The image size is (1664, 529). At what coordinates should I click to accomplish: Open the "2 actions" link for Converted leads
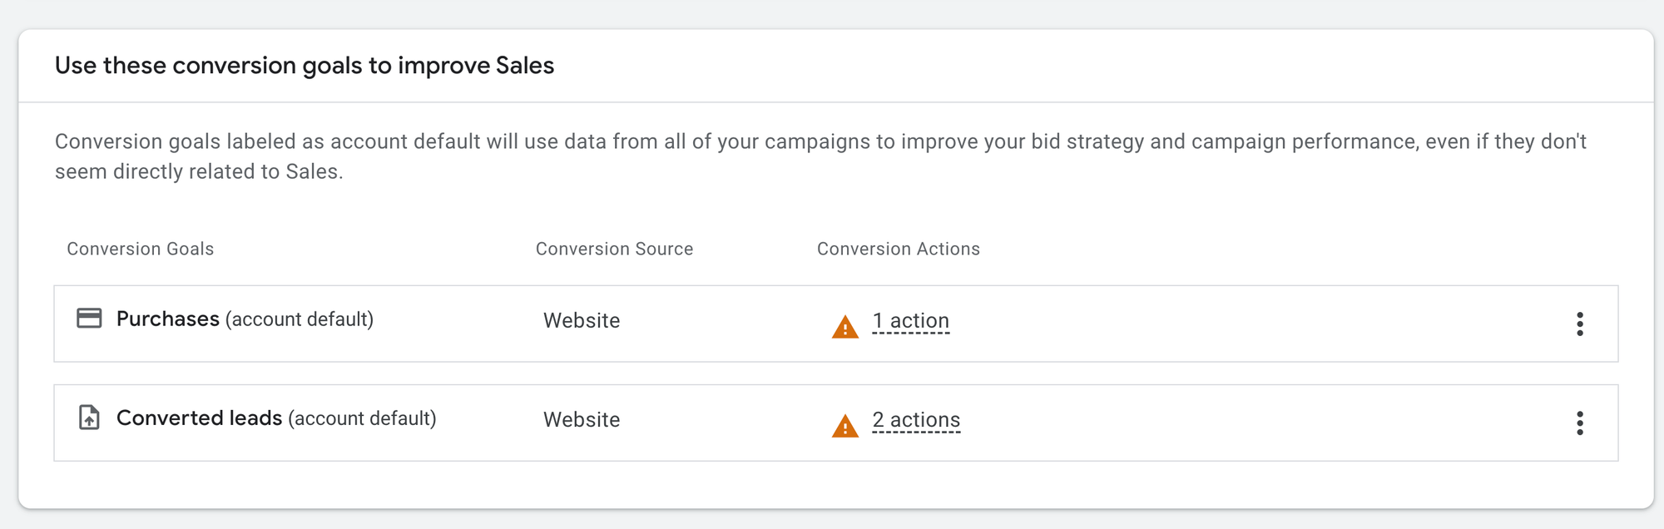pos(916,420)
